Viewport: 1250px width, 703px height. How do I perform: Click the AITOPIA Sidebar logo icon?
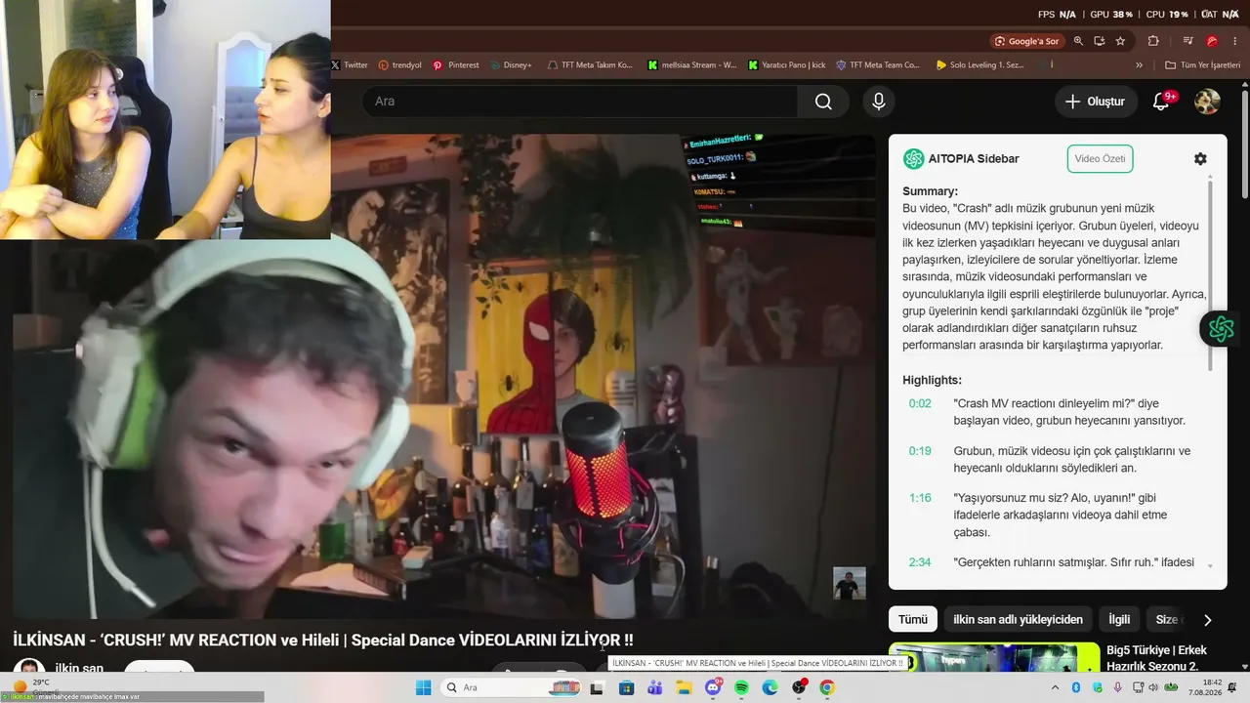pyautogui.click(x=913, y=159)
